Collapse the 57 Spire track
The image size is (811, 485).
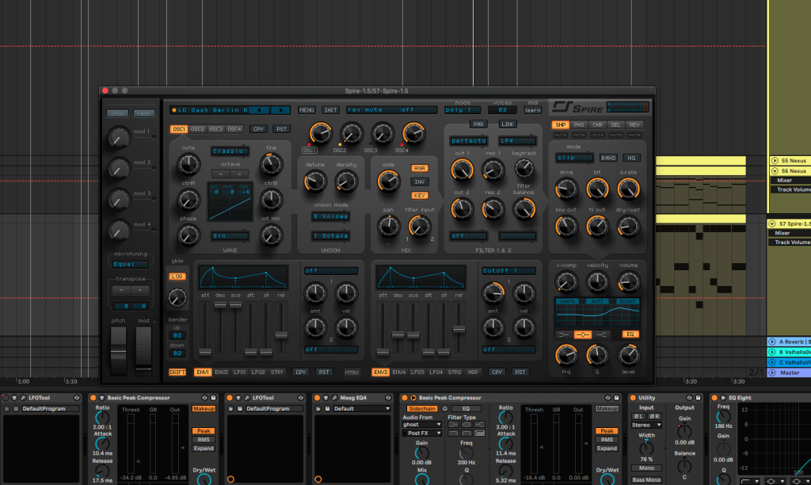click(774, 223)
